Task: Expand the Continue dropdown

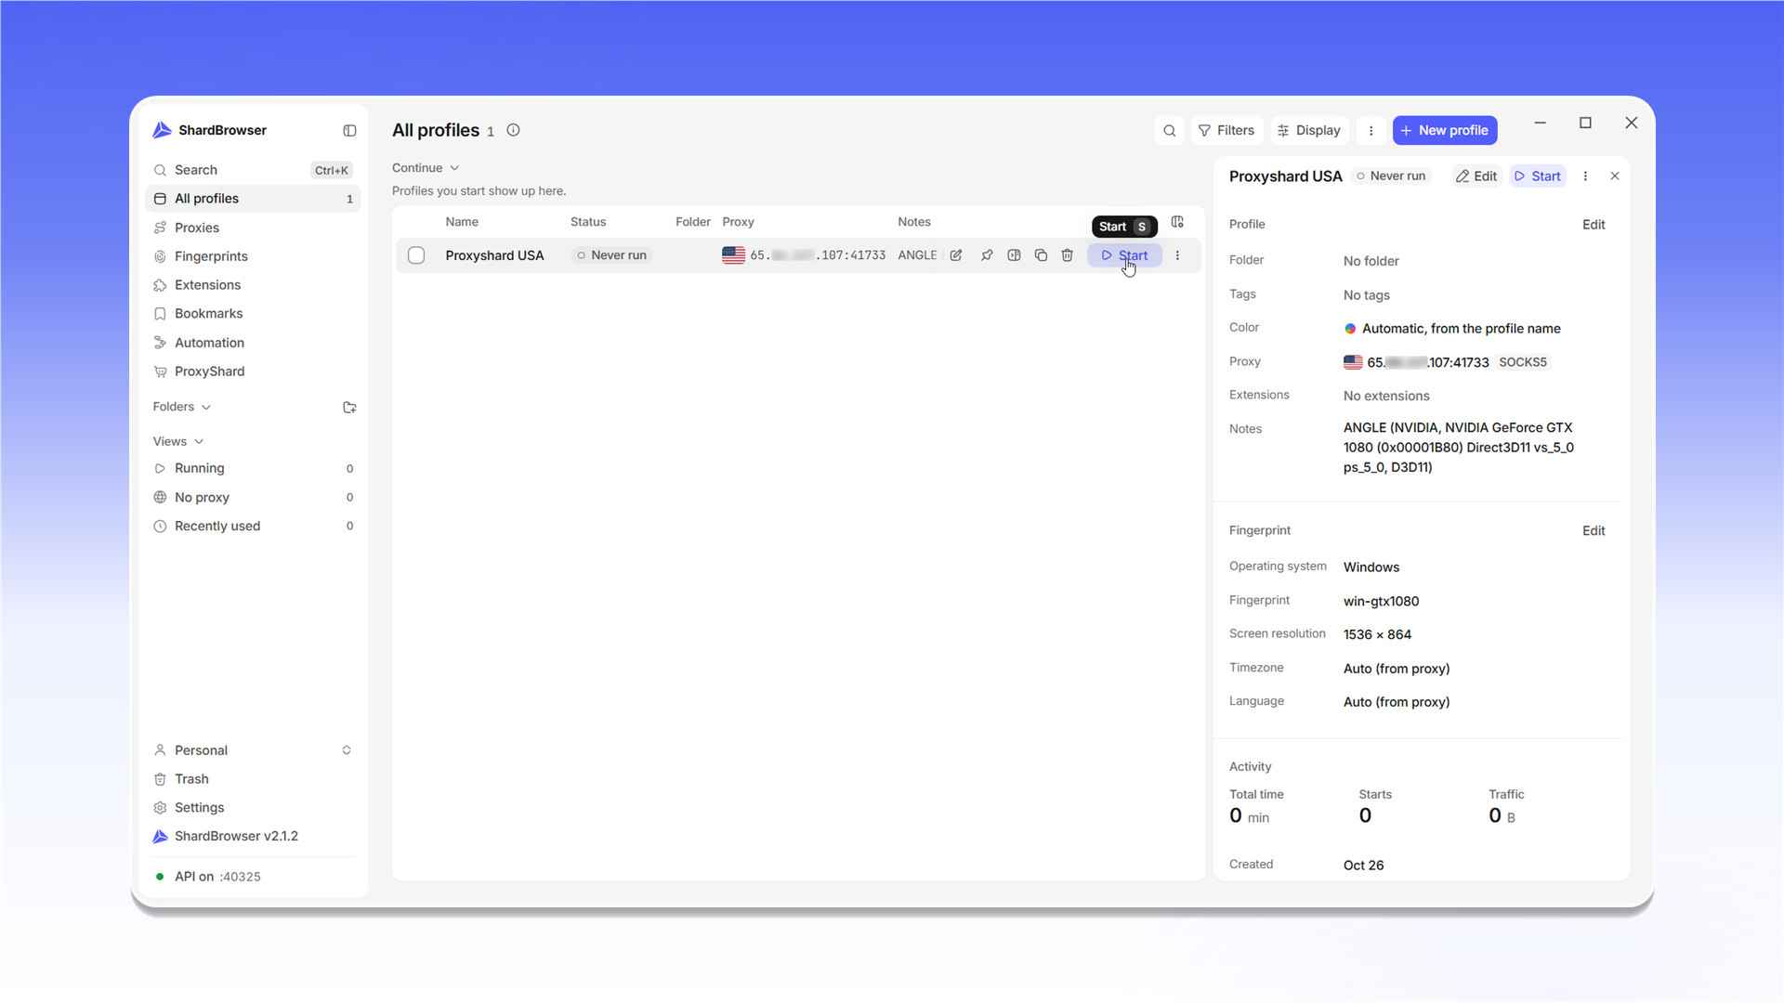Action: point(426,168)
